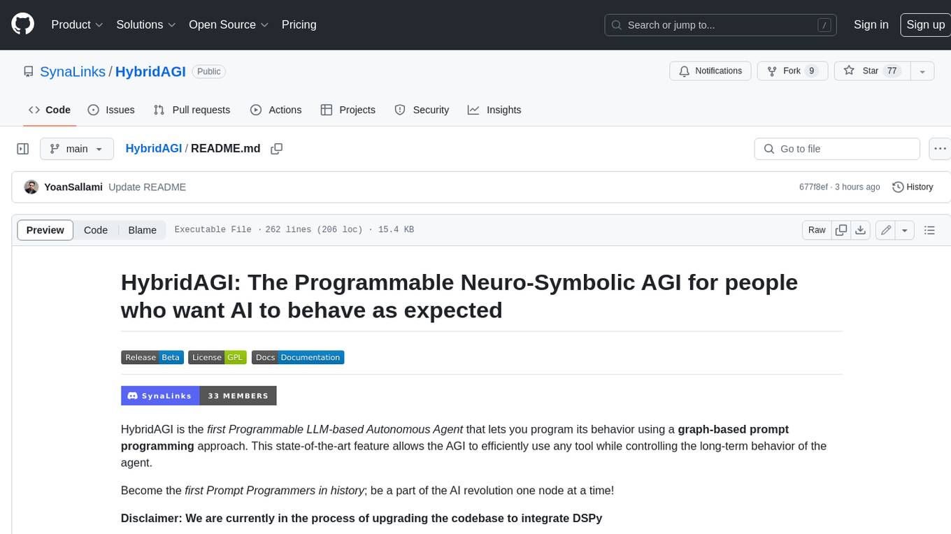The image size is (951, 534).
Task: View the file History
Action: (913, 187)
